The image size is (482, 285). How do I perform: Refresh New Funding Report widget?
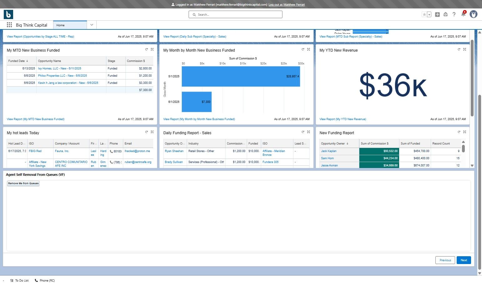click(459, 132)
